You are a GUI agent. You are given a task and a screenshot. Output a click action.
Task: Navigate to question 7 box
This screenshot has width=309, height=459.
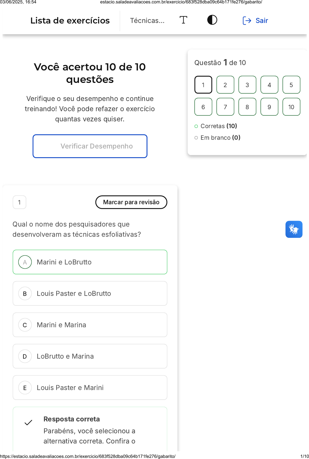[x=225, y=107]
